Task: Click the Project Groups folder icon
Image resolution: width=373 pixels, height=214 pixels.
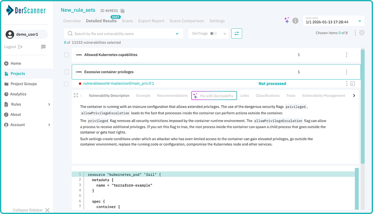Action: point(6,84)
